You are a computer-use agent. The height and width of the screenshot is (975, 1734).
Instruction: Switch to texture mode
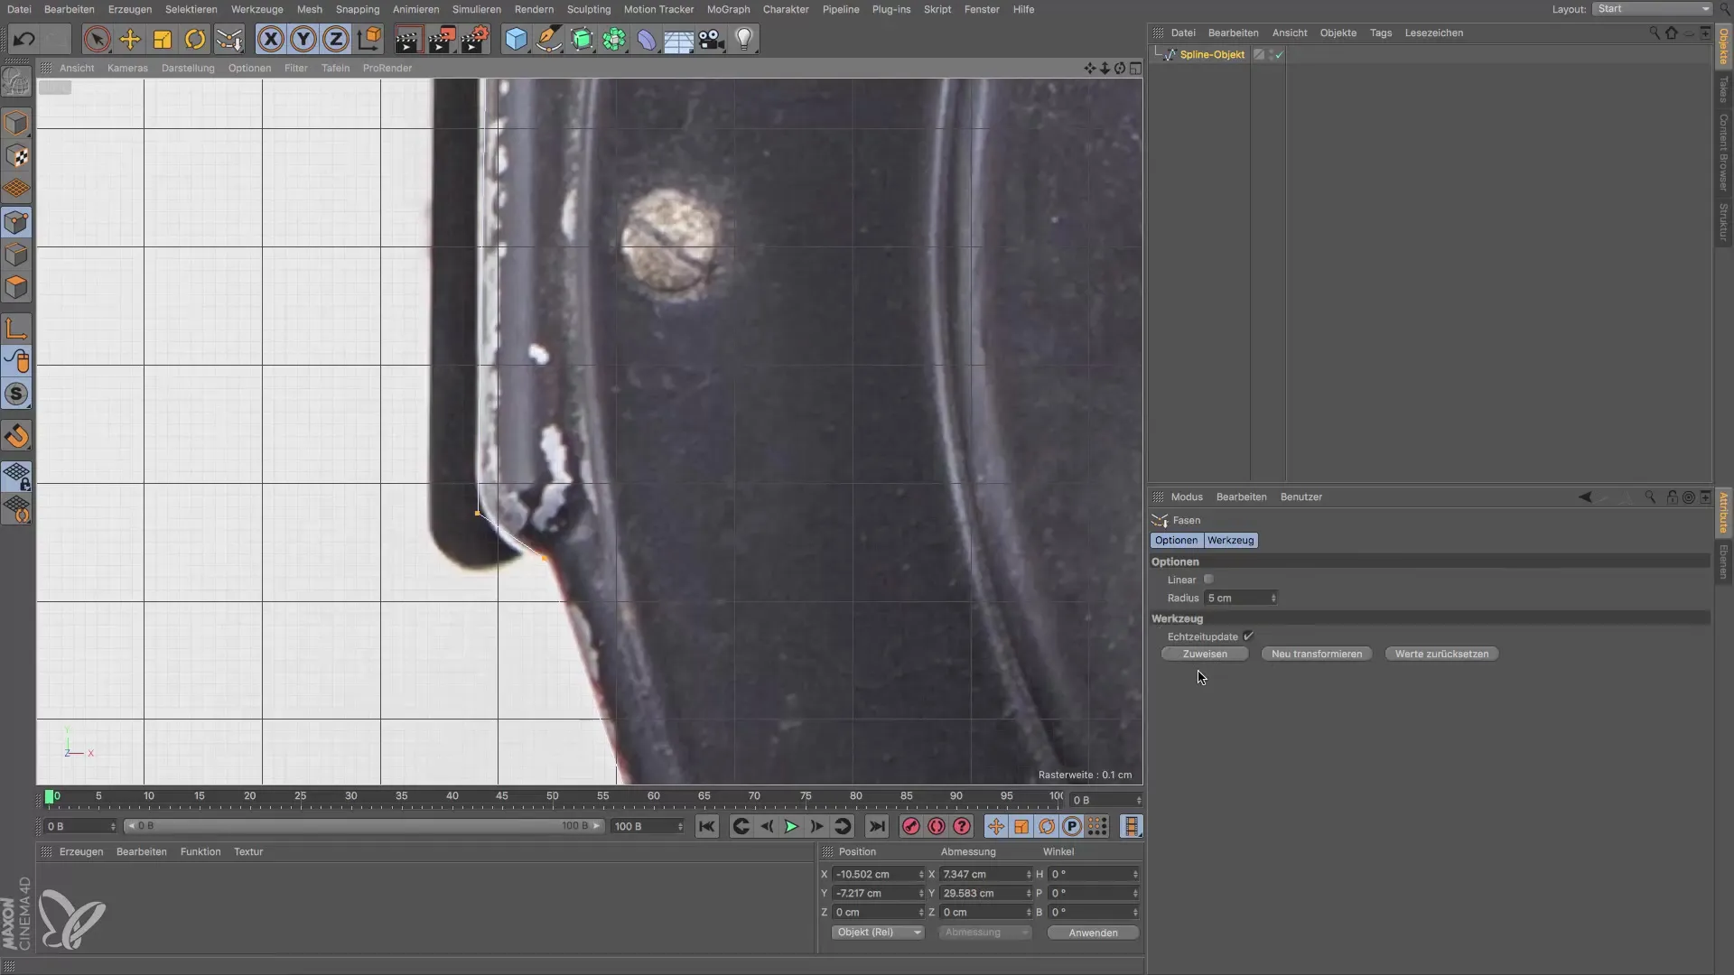pos(17,156)
